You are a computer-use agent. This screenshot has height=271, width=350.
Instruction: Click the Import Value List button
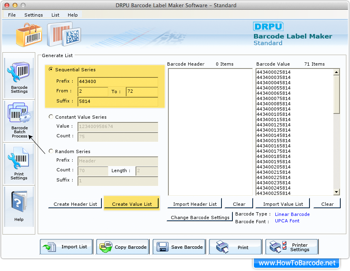pos(283,204)
